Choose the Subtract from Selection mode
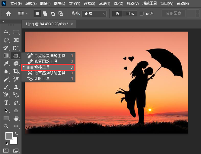The width and height of the screenshot is (201, 154). (x=53, y=14)
